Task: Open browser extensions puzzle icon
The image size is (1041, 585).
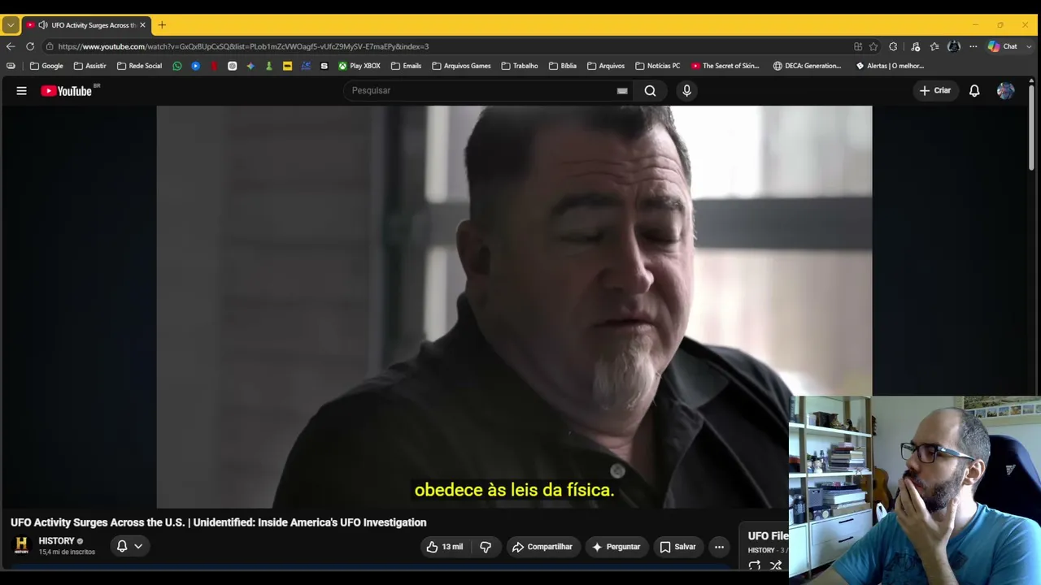Action: tap(893, 46)
